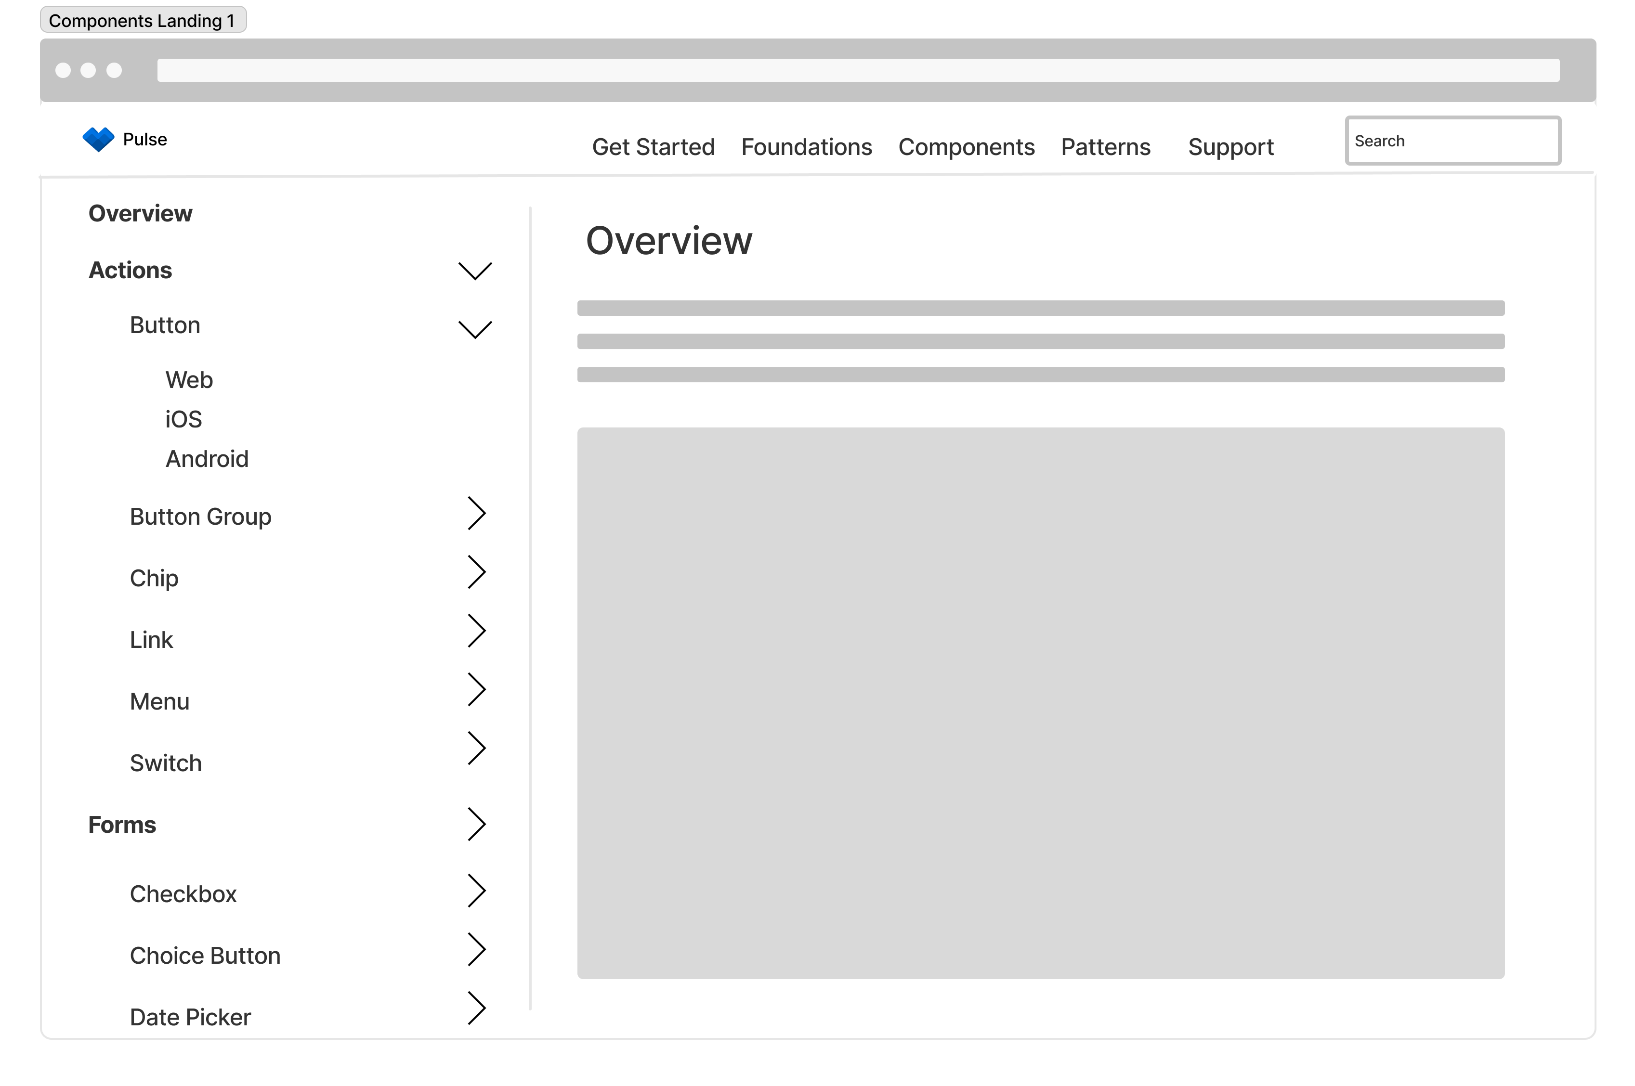
Task: Expand the Button Group section
Action: point(477,513)
